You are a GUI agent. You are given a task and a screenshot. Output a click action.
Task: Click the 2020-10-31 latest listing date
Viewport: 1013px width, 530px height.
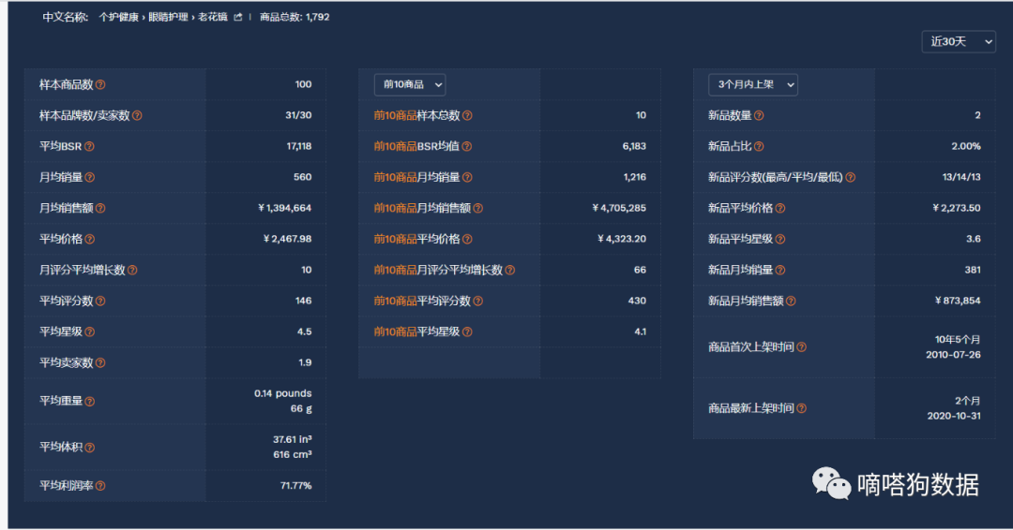click(954, 417)
